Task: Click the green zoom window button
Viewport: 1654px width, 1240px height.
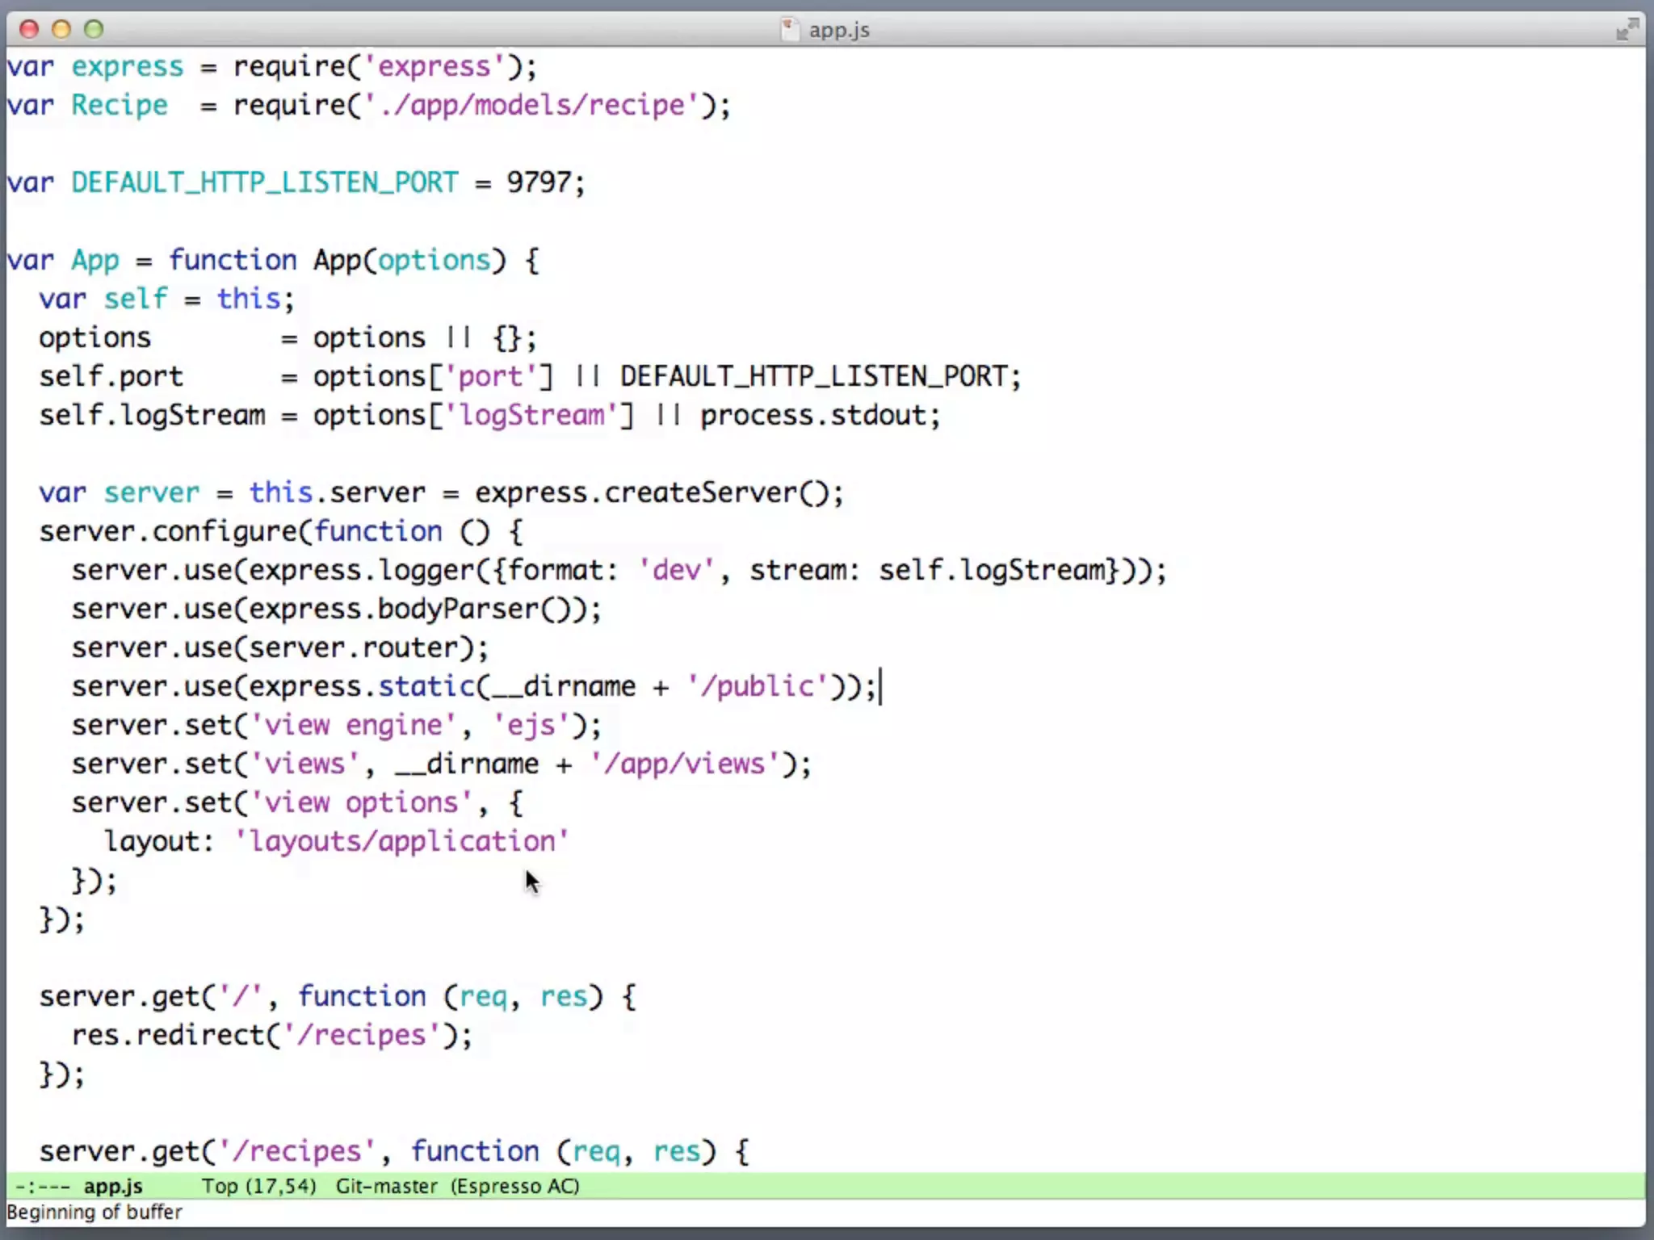Action: (x=94, y=30)
